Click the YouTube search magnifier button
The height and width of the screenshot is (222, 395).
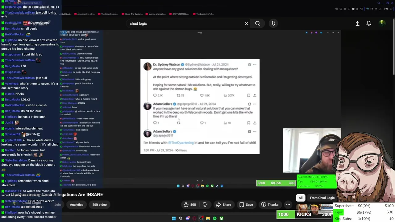pos(257,23)
